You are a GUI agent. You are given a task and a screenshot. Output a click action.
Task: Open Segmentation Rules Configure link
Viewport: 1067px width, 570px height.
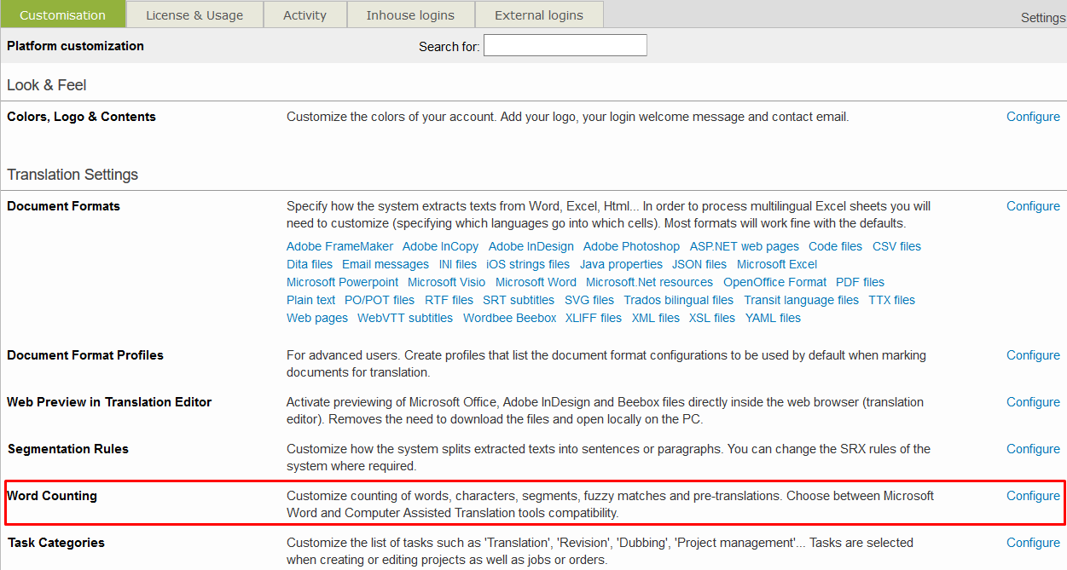click(1033, 449)
